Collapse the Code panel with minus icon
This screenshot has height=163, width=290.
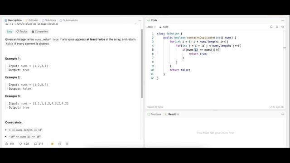pyautogui.click(x=283, y=20)
